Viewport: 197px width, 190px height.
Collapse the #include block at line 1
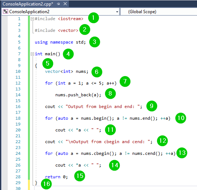[32, 19]
